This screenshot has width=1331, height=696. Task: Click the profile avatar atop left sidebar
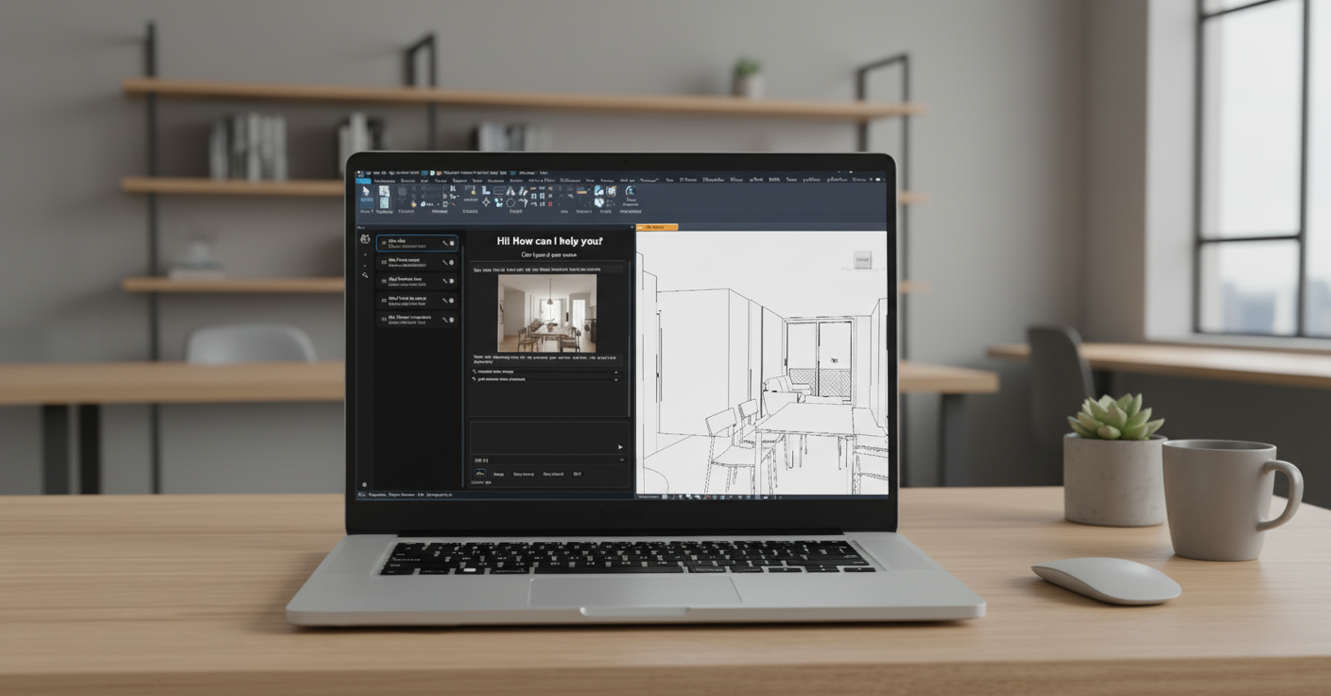coord(365,239)
